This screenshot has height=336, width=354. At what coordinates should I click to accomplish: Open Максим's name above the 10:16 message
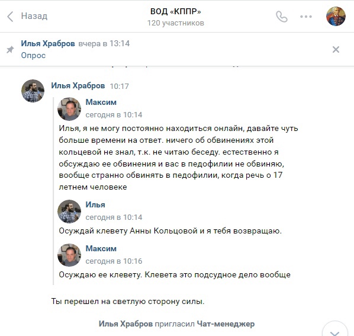101,248
